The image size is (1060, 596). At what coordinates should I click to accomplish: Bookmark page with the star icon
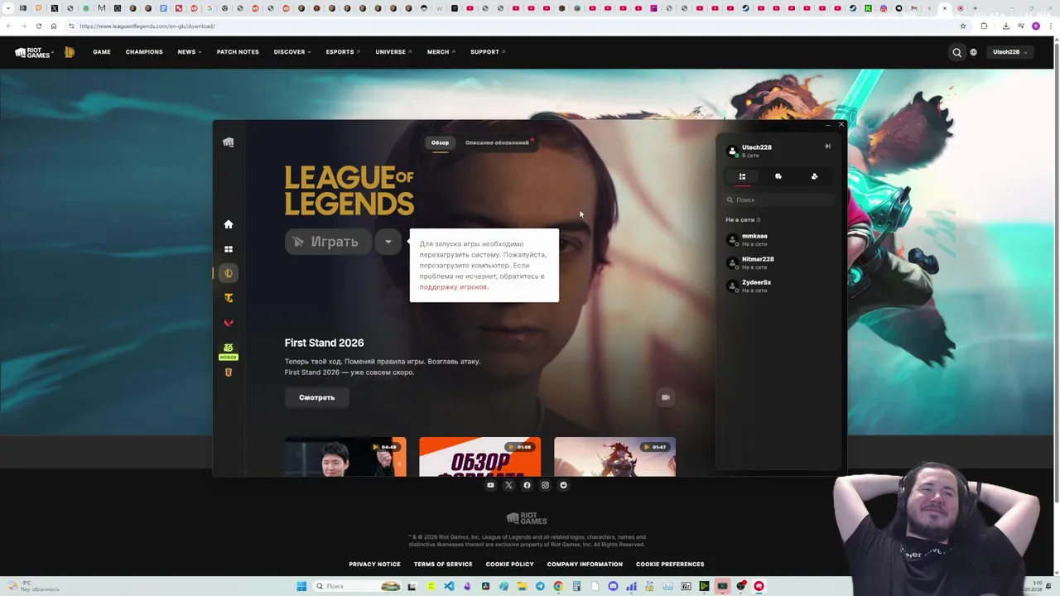(963, 26)
